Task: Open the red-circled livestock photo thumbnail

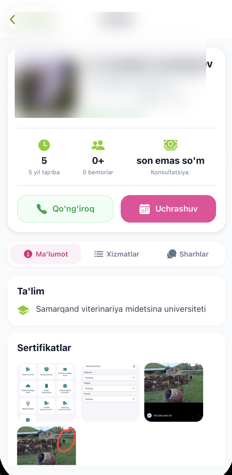Action: pos(47,446)
